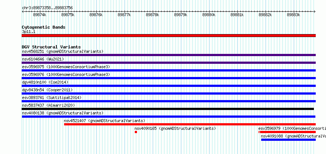Open the variant label starting with nsv4091088
The height and width of the screenshot is (154, 326).
point(293,136)
